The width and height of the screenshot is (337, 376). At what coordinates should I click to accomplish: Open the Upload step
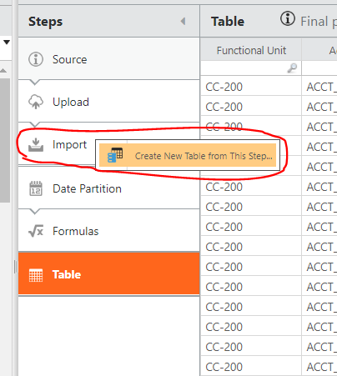coord(108,102)
